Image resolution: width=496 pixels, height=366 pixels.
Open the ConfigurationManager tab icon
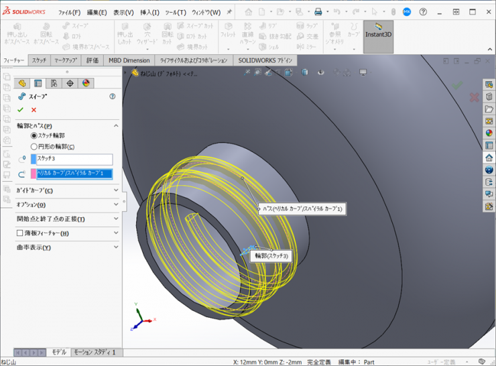tap(54, 83)
